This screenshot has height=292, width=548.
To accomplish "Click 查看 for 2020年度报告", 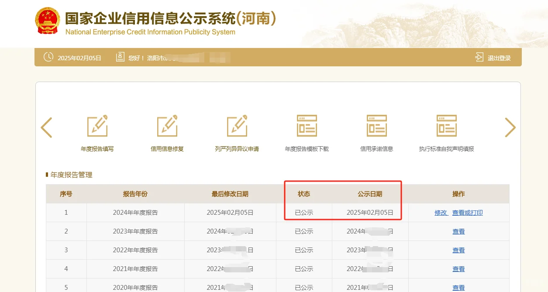I will click(458, 288).
